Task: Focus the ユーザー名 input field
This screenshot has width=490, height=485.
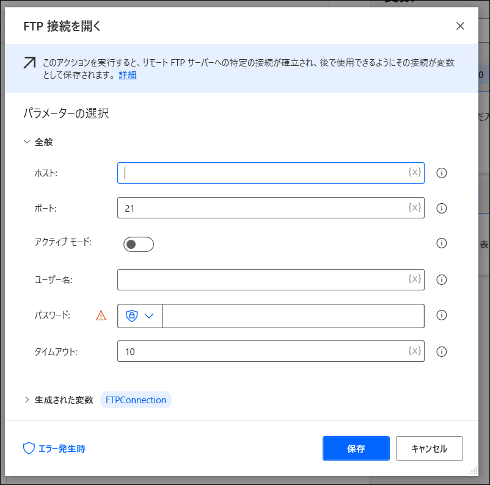Action: tap(271, 279)
